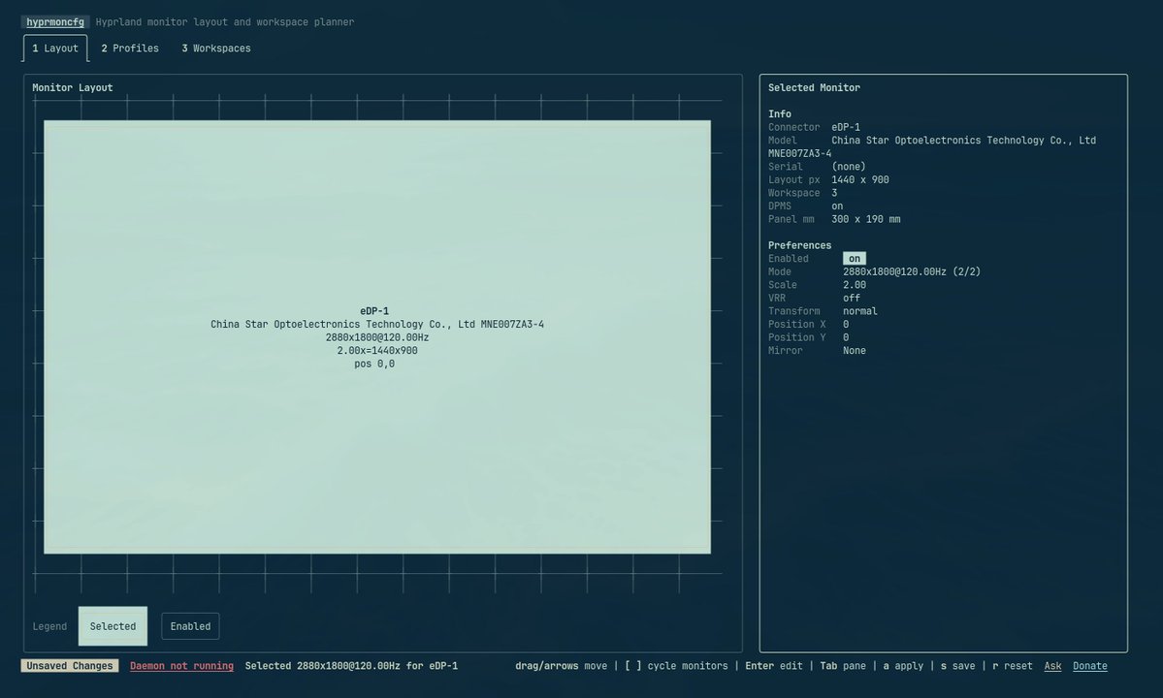Click the Mode value 2880x1800@120.00Hz (2/2)
The image size is (1163, 698).
click(912, 272)
